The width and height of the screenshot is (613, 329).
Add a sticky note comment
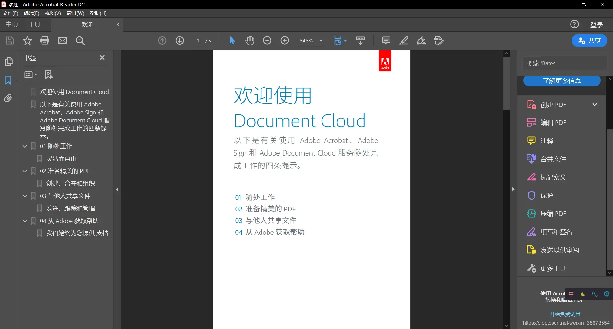pyautogui.click(x=386, y=41)
